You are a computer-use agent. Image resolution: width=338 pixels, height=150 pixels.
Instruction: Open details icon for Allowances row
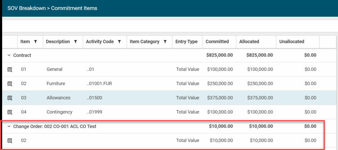10,98
